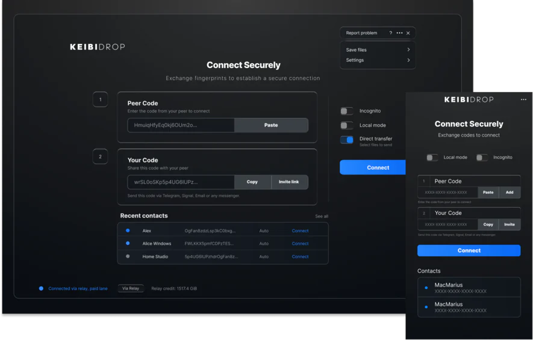The height and width of the screenshot is (340, 533).
Task: Open the Settings menu entry
Action: tap(378, 60)
